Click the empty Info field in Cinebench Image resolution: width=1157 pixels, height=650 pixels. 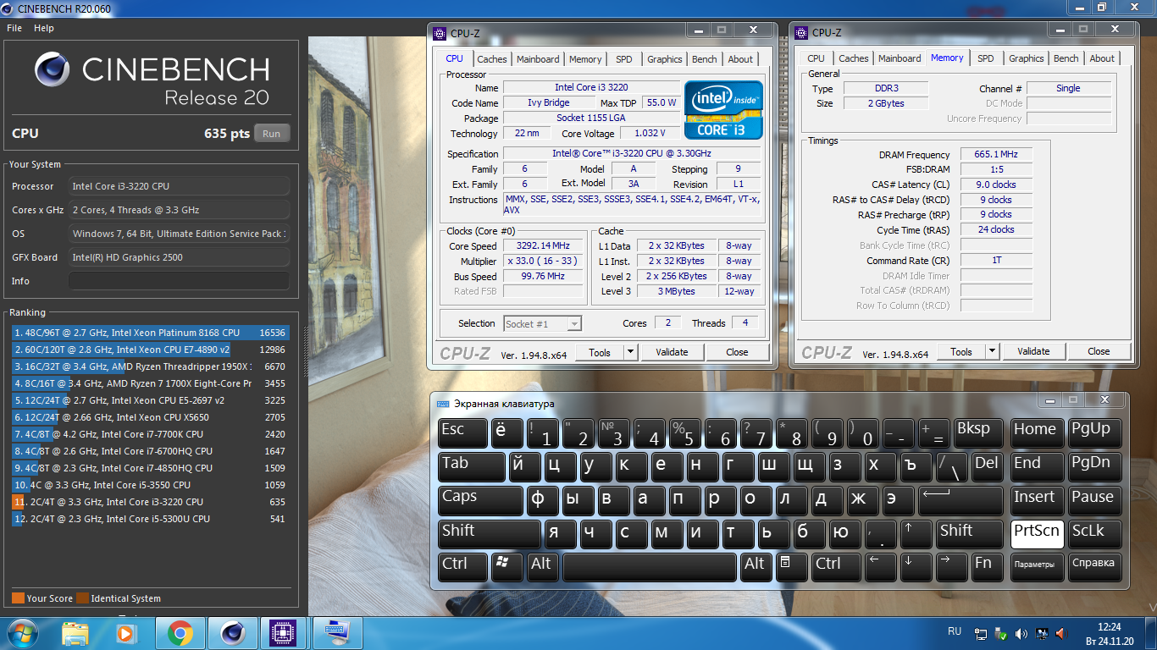tap(179, 281)
